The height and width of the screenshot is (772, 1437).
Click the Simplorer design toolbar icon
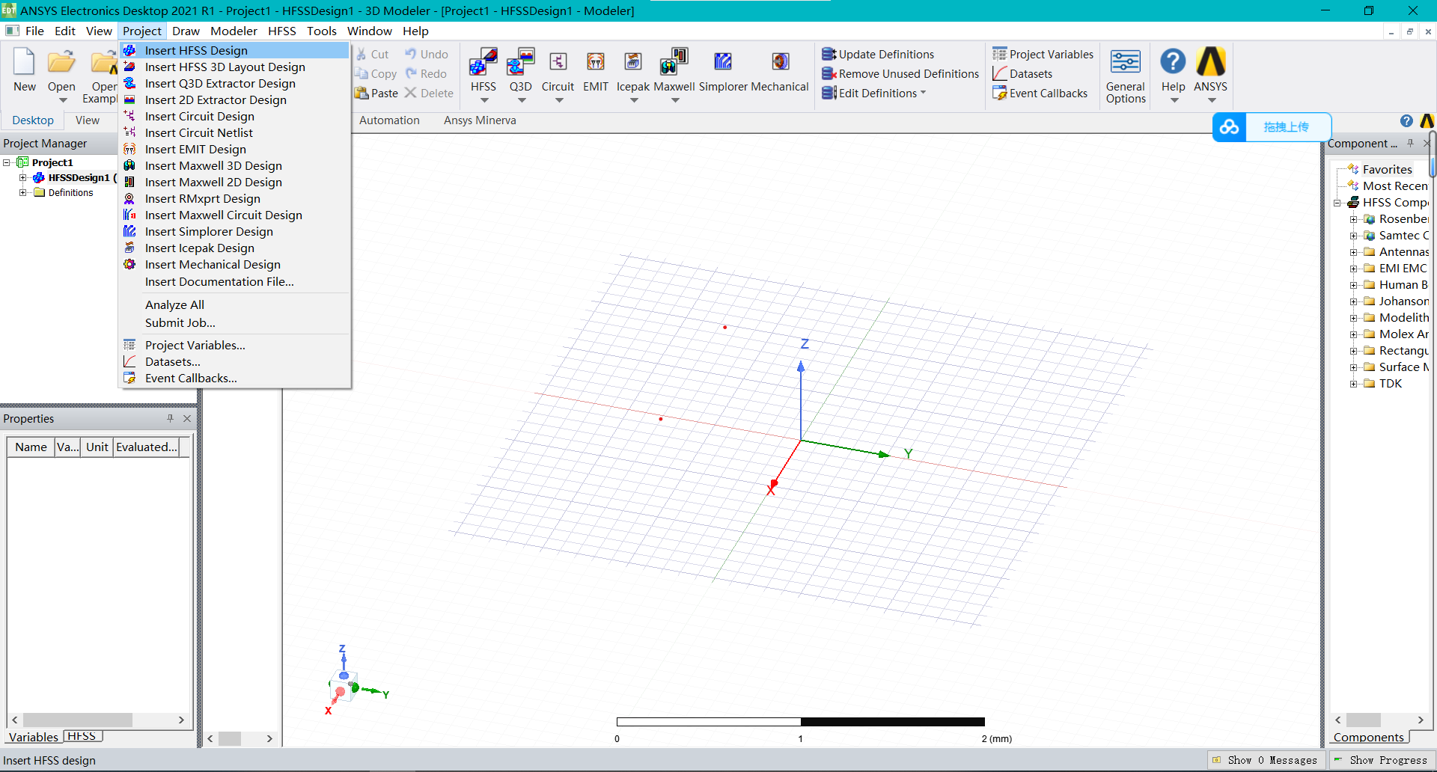723,62
